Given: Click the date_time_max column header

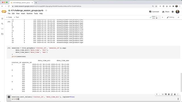Looking at the screenshot, I should [63, 60].
